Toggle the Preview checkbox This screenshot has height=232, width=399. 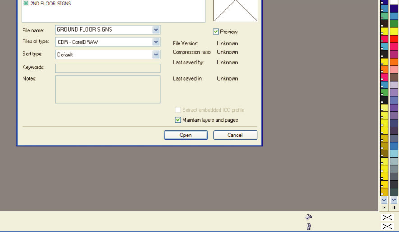coord(216,32)
